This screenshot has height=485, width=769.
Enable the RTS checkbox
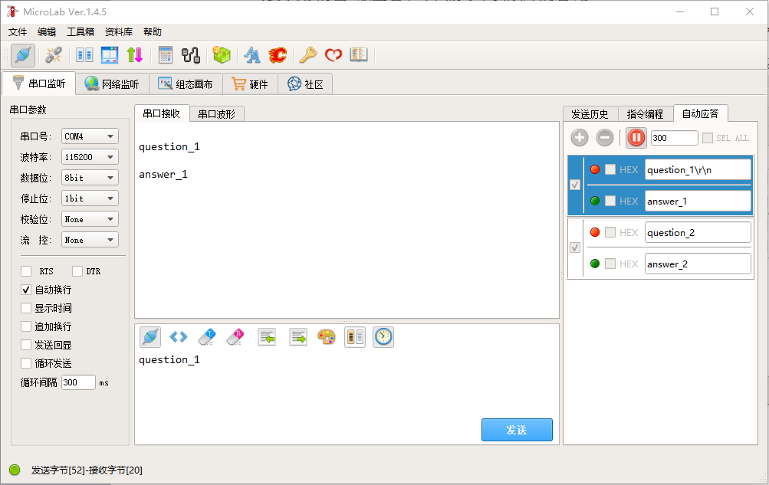point(27,271)
